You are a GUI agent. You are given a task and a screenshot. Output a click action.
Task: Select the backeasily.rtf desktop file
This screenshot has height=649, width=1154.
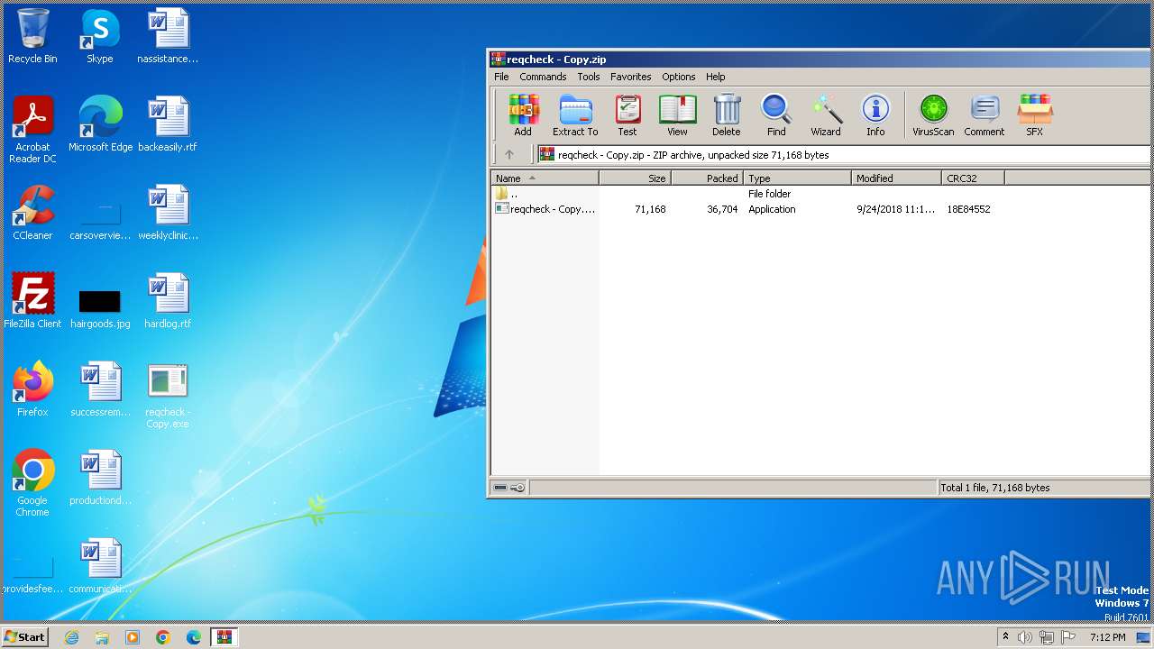[x=168, y=125]
